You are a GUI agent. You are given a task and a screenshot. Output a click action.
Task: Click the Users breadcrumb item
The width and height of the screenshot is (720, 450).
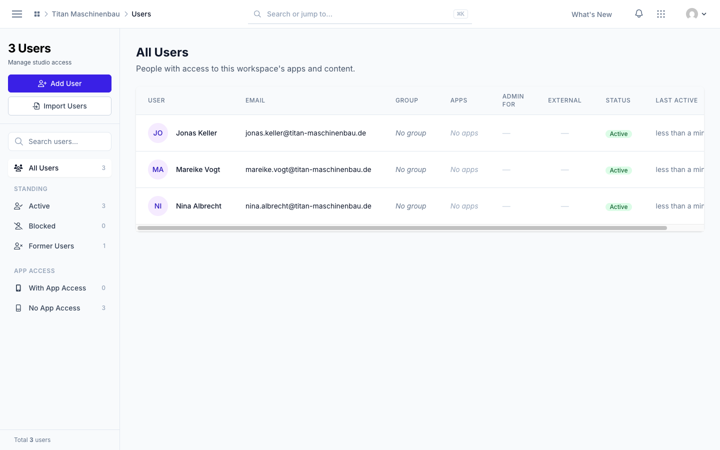pyautogui.click(x=141, y=14)
